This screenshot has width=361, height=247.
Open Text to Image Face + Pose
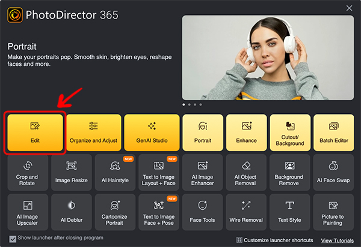pyautogui.click(x=159, y=212)
